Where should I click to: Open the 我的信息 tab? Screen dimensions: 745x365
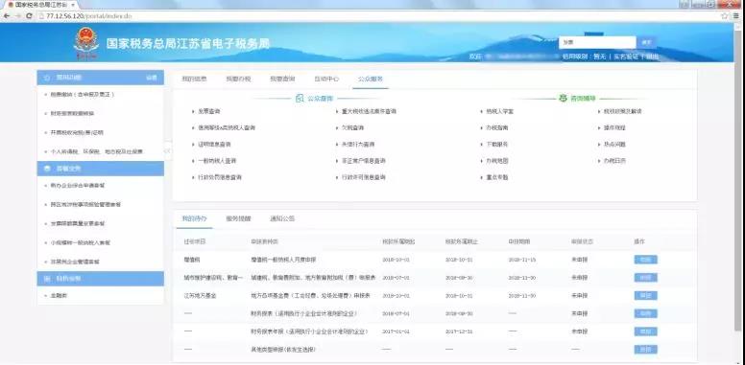tap(194, 80)
